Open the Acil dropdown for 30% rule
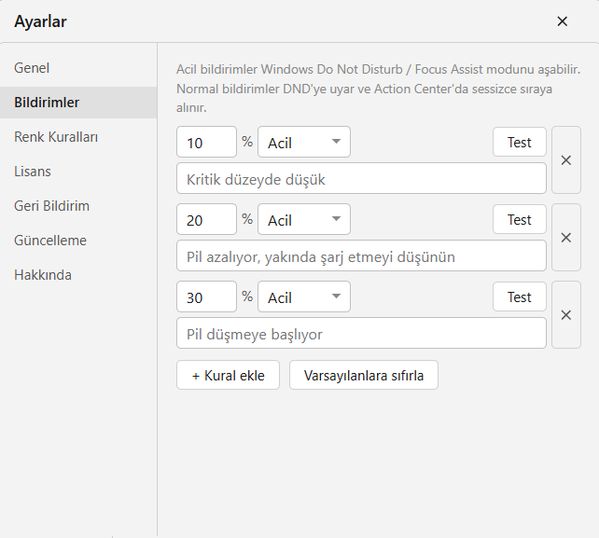 point(304,297)
